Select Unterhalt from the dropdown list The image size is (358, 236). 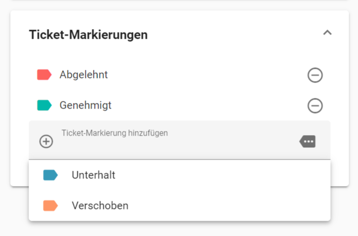tap(180, 175)
